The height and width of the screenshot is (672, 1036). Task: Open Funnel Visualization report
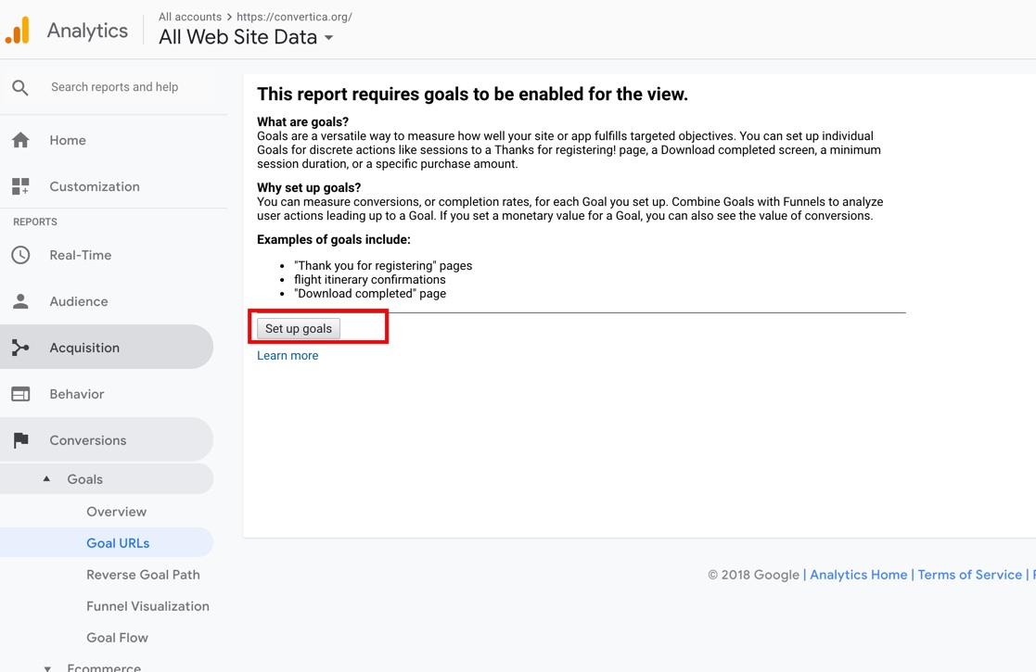click(147, 606)
